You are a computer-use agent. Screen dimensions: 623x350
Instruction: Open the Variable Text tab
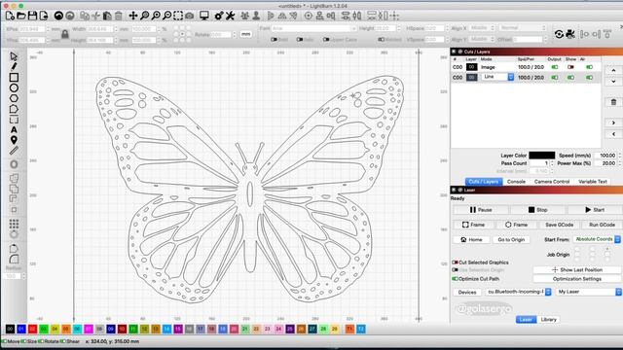(x=593, y=182)
